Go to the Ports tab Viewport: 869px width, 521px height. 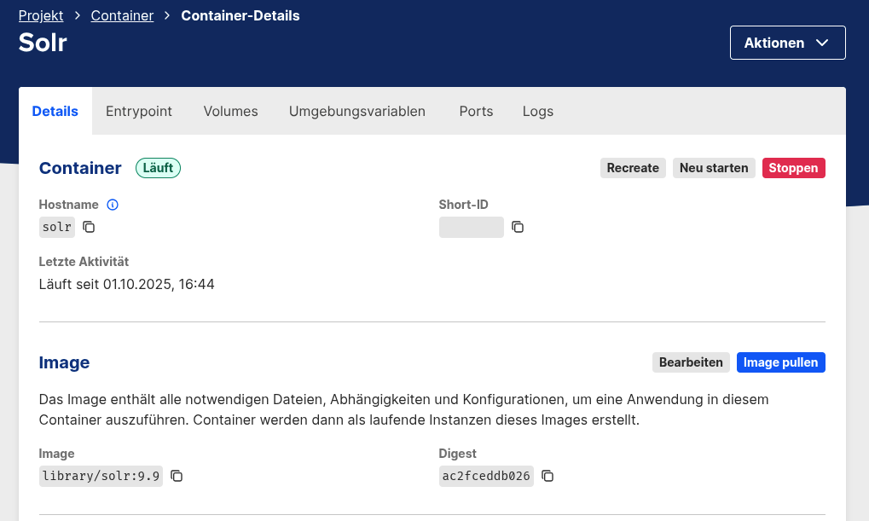[476, 111]
